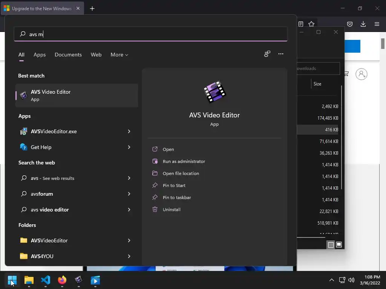Expand AVS4YOU folder chevron

click(129, 256)
